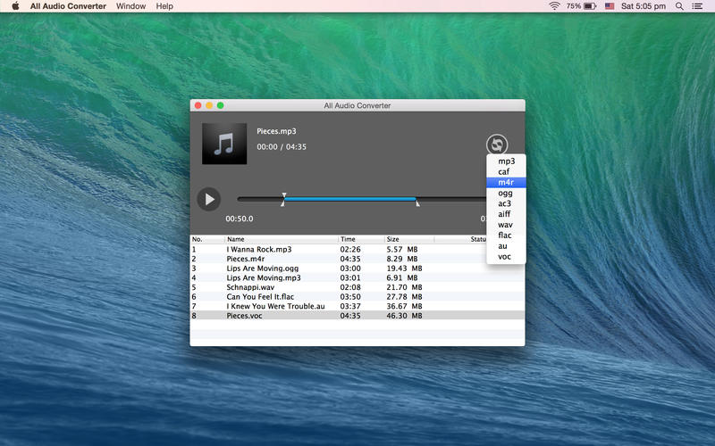Open the Window menu
This screenshot has height=446, width=715.
tap(130, 6)
